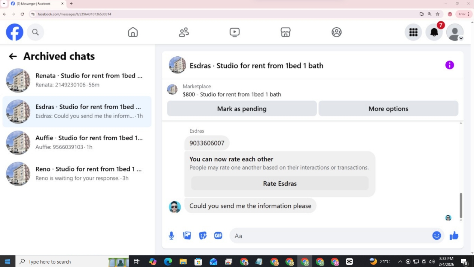474x267 pixels.
Task: Click the taskbar search box
Action: pyautogui.click(x=72, y=261)
